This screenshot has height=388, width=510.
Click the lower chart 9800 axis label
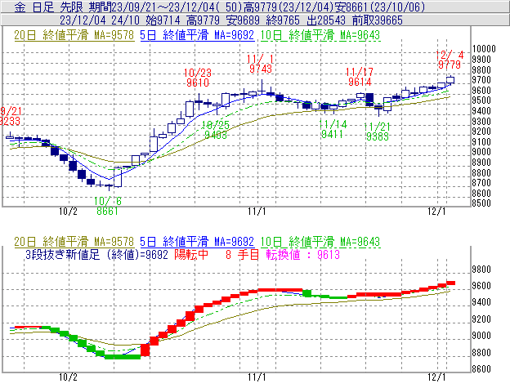[481, 270]
